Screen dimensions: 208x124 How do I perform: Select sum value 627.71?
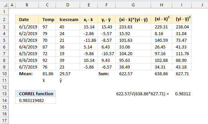coord(182,74)
